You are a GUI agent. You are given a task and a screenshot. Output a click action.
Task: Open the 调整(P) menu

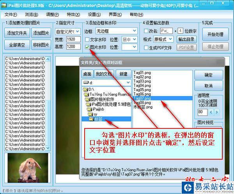coord(52,14)
